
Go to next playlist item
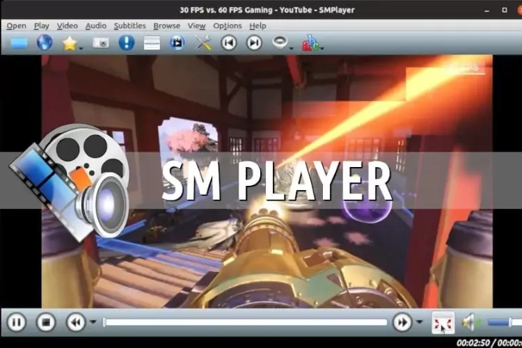pyautogui.click(x=254, y=43)
